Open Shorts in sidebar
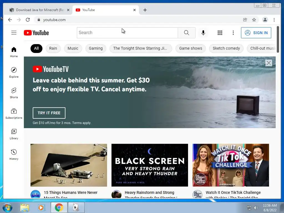 click(x=14, y=93)
